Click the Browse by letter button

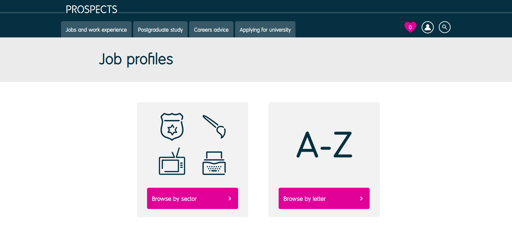coord(324,199)
